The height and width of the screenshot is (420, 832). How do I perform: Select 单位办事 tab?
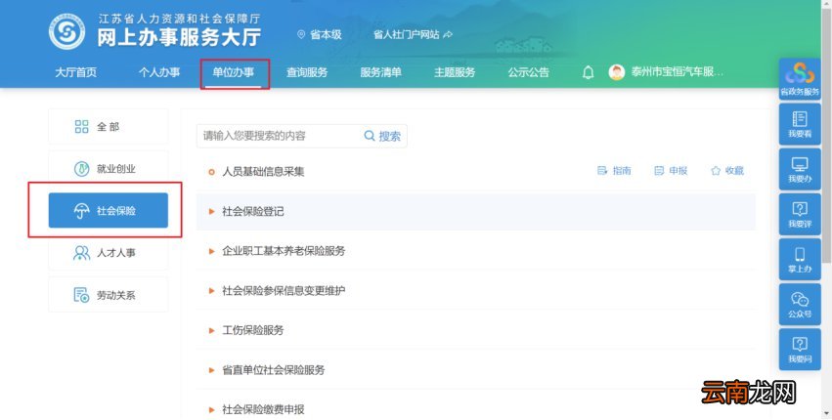[234, 72]
